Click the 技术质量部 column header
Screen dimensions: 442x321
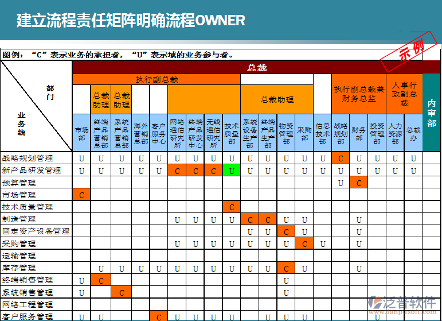coord(232,133)
